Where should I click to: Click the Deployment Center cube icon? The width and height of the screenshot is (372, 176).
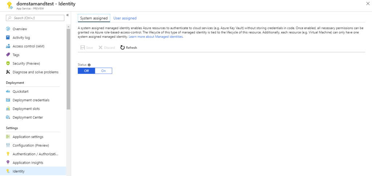point(8,117)
